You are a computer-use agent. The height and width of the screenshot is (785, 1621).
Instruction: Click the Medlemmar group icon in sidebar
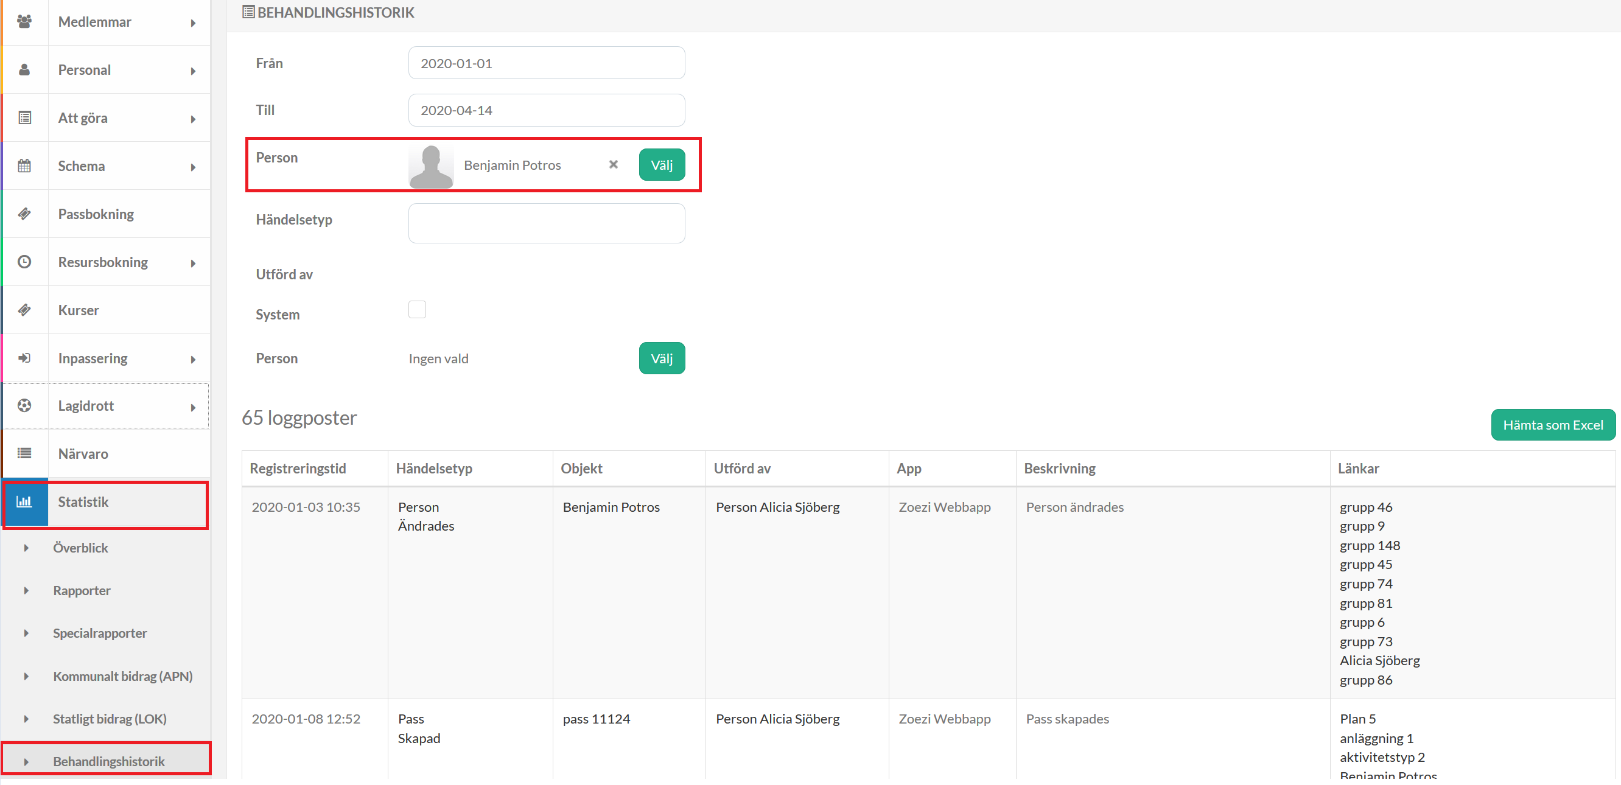pos(24,22)
